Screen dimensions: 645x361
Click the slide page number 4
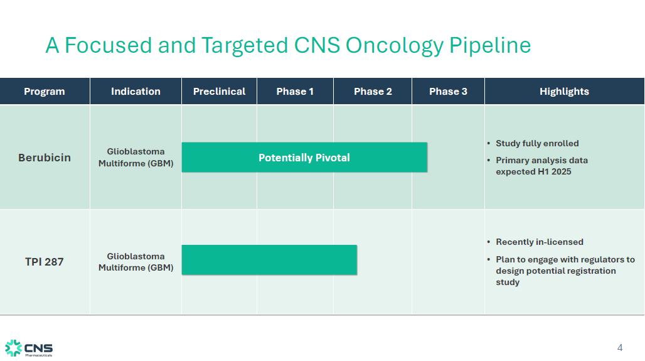coord(620,348)
